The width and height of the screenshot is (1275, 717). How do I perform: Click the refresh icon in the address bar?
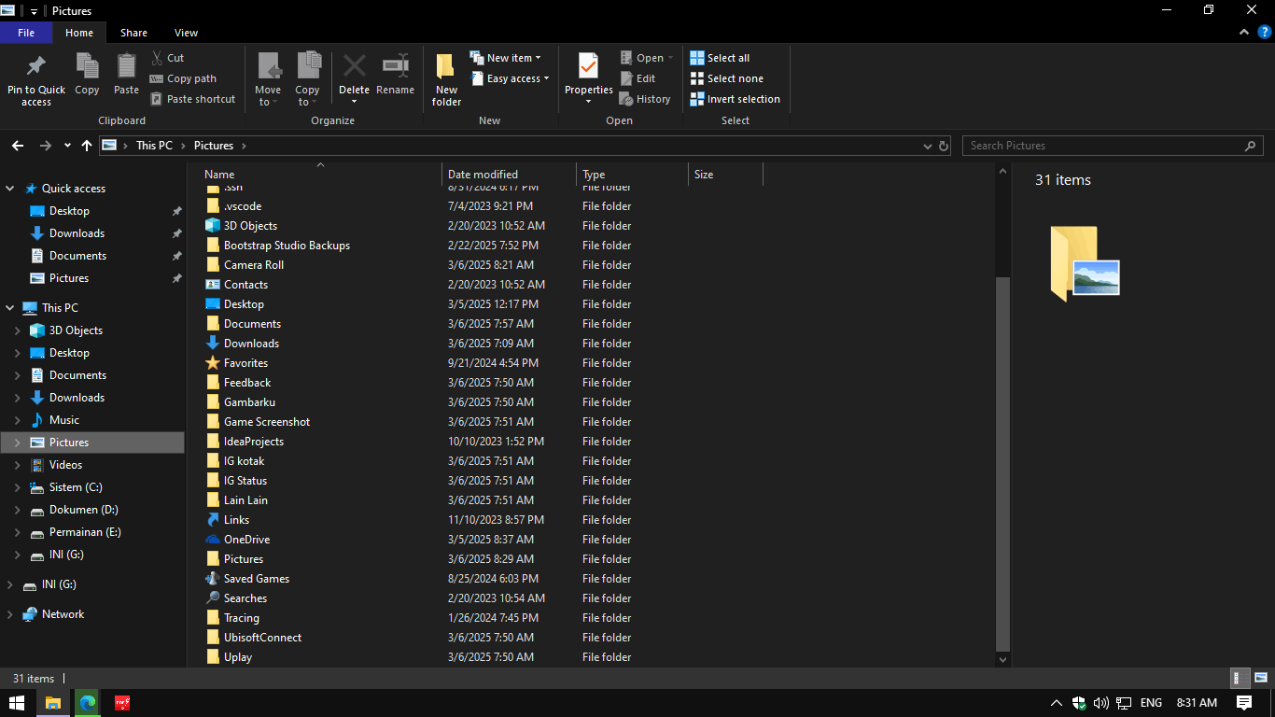click(x=943, y=146)
